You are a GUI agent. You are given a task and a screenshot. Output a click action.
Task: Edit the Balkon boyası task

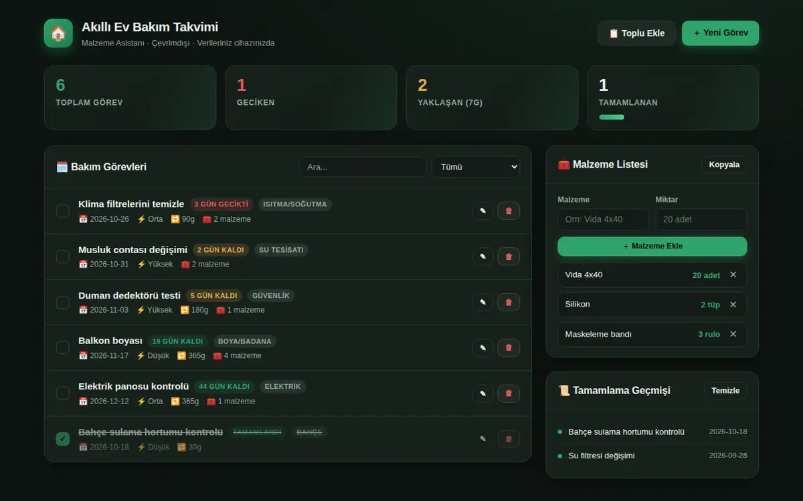(482, 347)
